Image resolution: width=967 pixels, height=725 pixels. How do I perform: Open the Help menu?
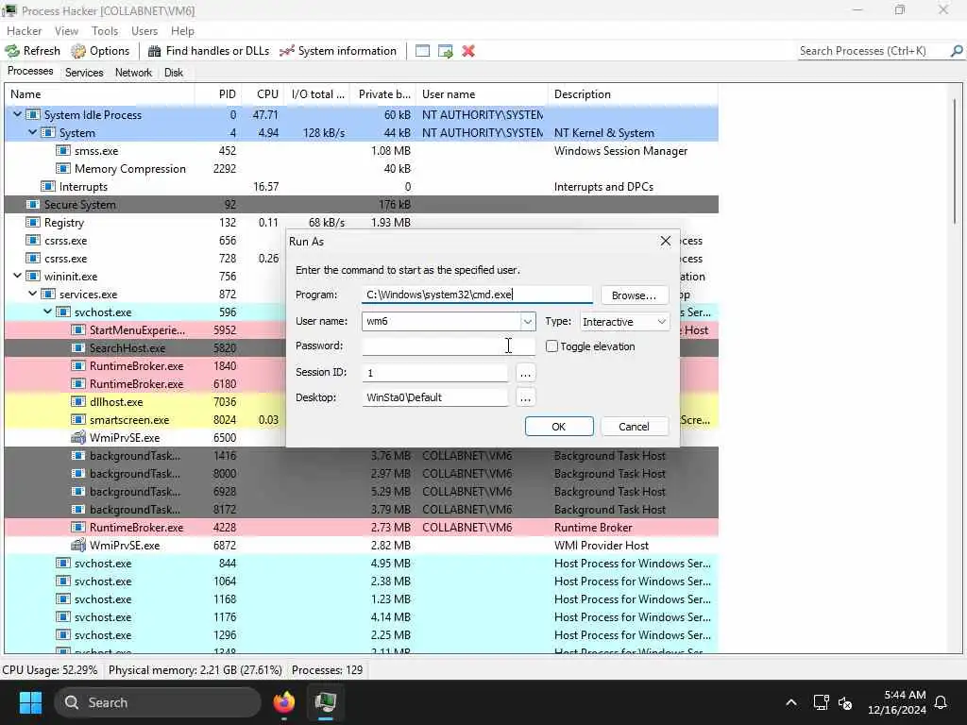182,31
